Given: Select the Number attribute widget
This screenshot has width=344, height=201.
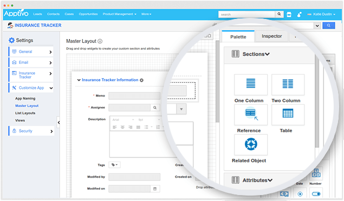Looking at the screenshot, I should 316,173.
